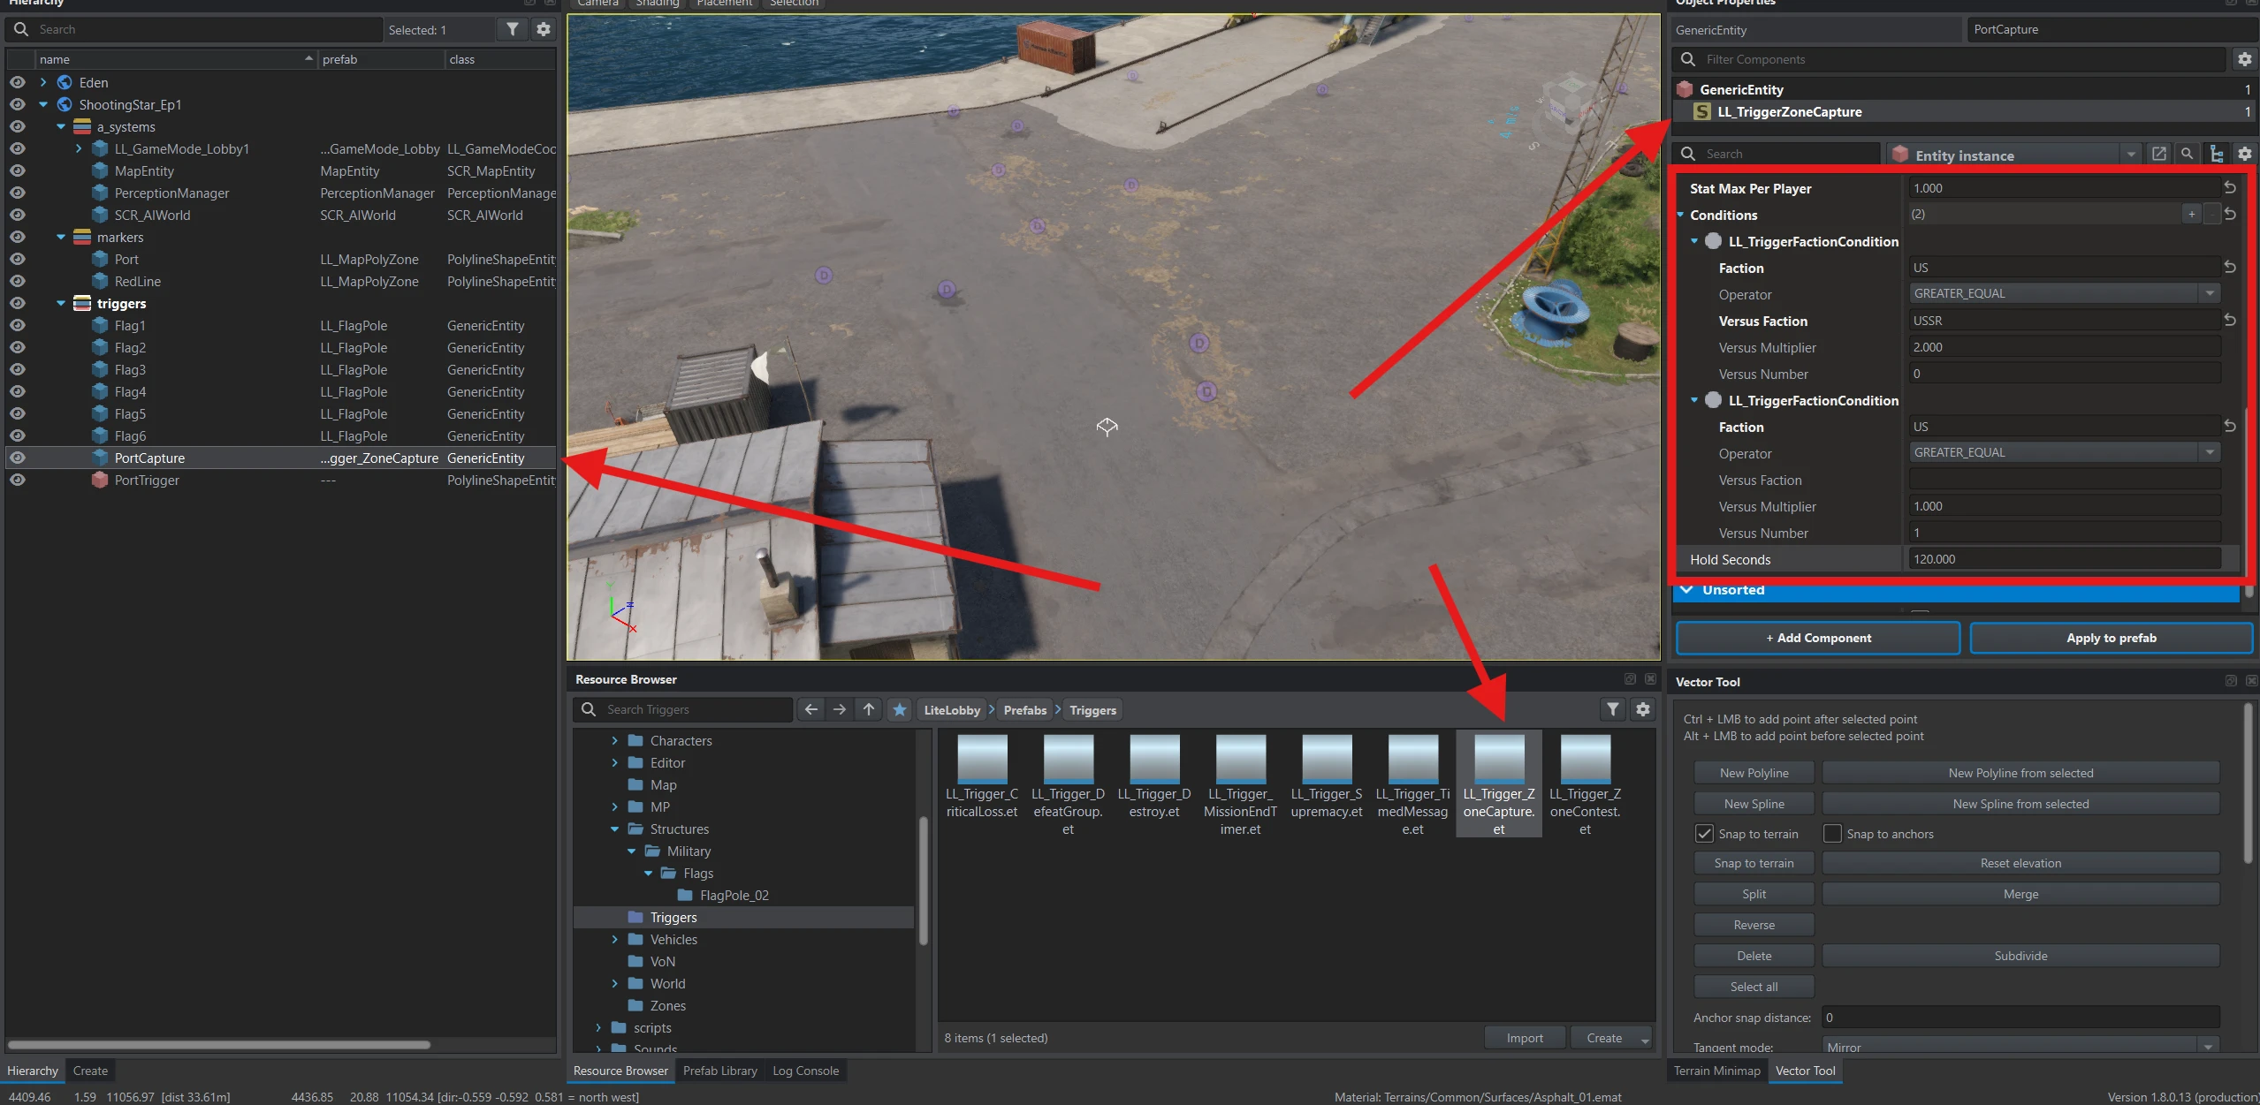This screenshot has height=1105, width=2260.
Task: Click New Polyline button
Action: pyautogui.click(x=1754, y=773)
